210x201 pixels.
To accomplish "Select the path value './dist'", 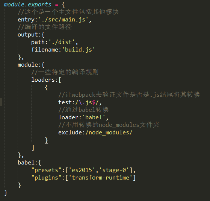I will (62, 42).
